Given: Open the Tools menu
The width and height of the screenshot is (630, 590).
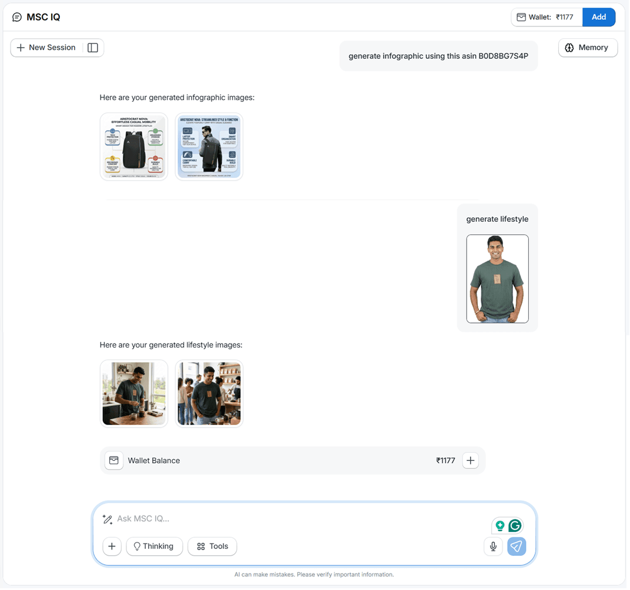Looking at the screenshot, I should 212,546.
